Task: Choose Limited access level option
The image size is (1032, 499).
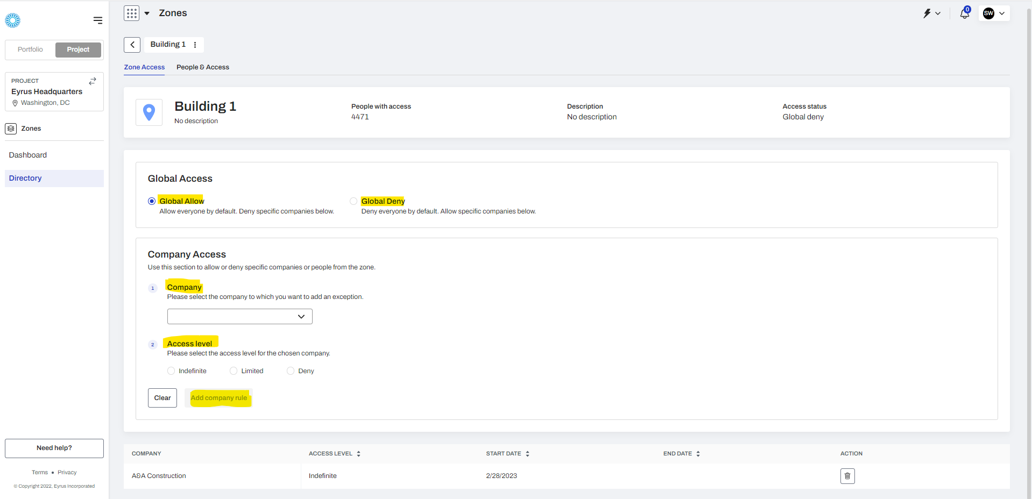Action: [234, 371]
